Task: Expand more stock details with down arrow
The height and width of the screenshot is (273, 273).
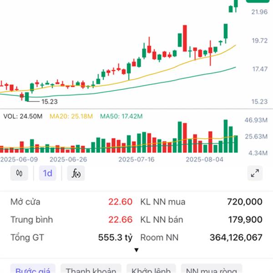Action: pyautogui.click(x=136, y=250)
